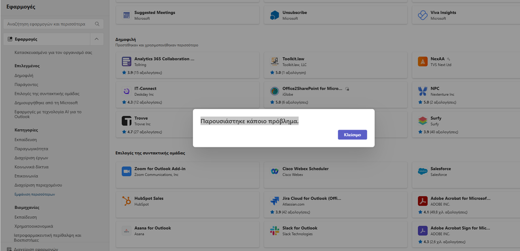Click Surfy app icon

423,121
